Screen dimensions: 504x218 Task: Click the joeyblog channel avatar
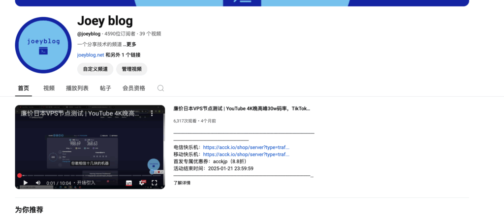43,45
